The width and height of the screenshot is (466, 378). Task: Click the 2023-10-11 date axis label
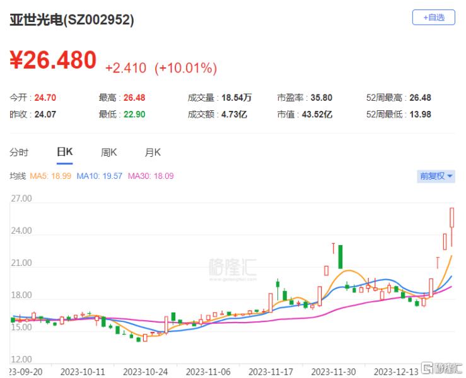(83, 372)
